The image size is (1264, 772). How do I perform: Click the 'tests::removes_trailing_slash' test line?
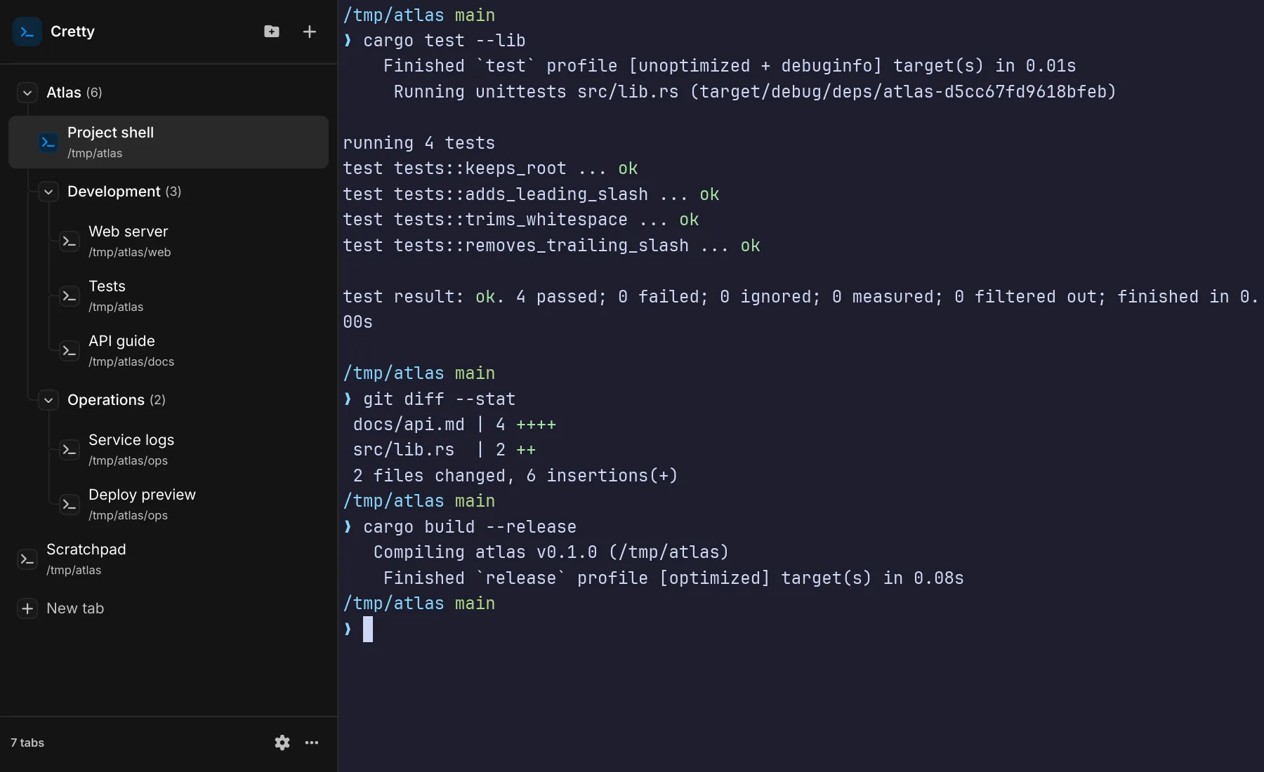point(551,246)
